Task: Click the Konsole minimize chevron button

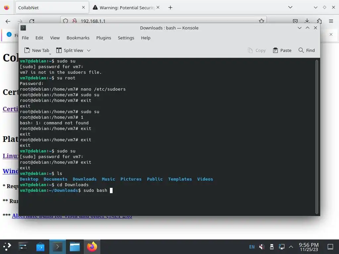Action: click(x=299, y=28)
